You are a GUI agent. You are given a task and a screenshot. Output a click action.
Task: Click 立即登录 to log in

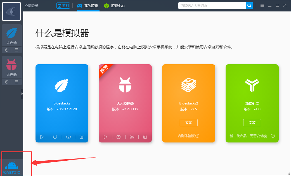31,5
